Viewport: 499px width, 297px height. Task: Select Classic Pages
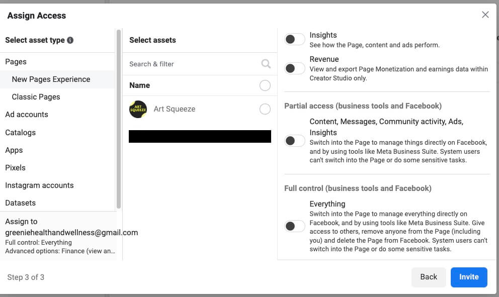click(x=57, y=96)
